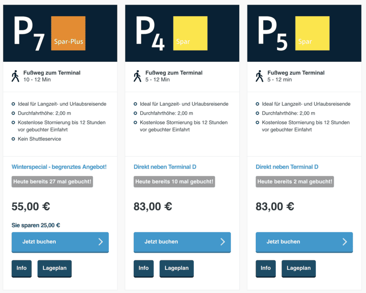The width and height of the screenshot is (366, 293).
Task: Click 'Jetzt buchen' on the P4 card
Action: coord(182,242)
